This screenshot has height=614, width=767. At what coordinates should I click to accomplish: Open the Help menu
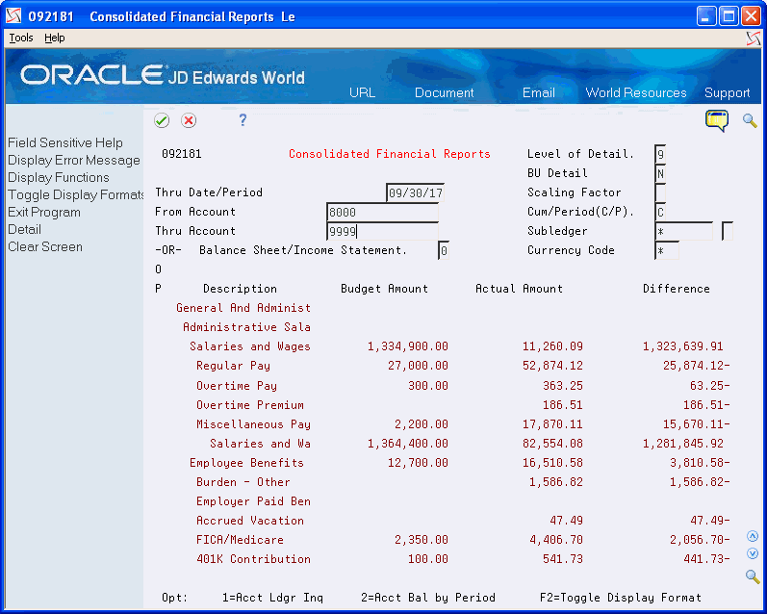[x=54, y=38]
